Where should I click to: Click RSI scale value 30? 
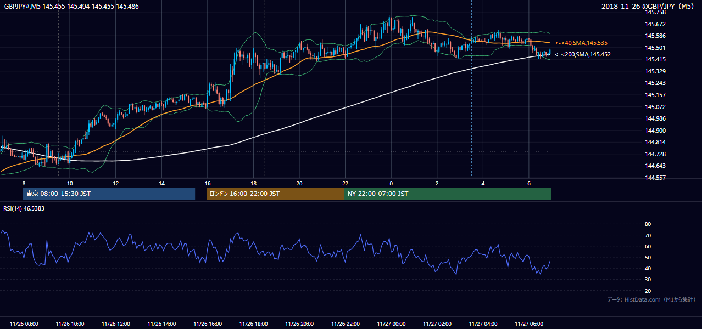(648, 280)
